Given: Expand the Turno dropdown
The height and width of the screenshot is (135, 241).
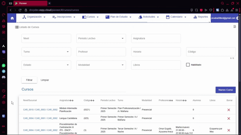Looking at the screenshot, I should tap(46, 52).
